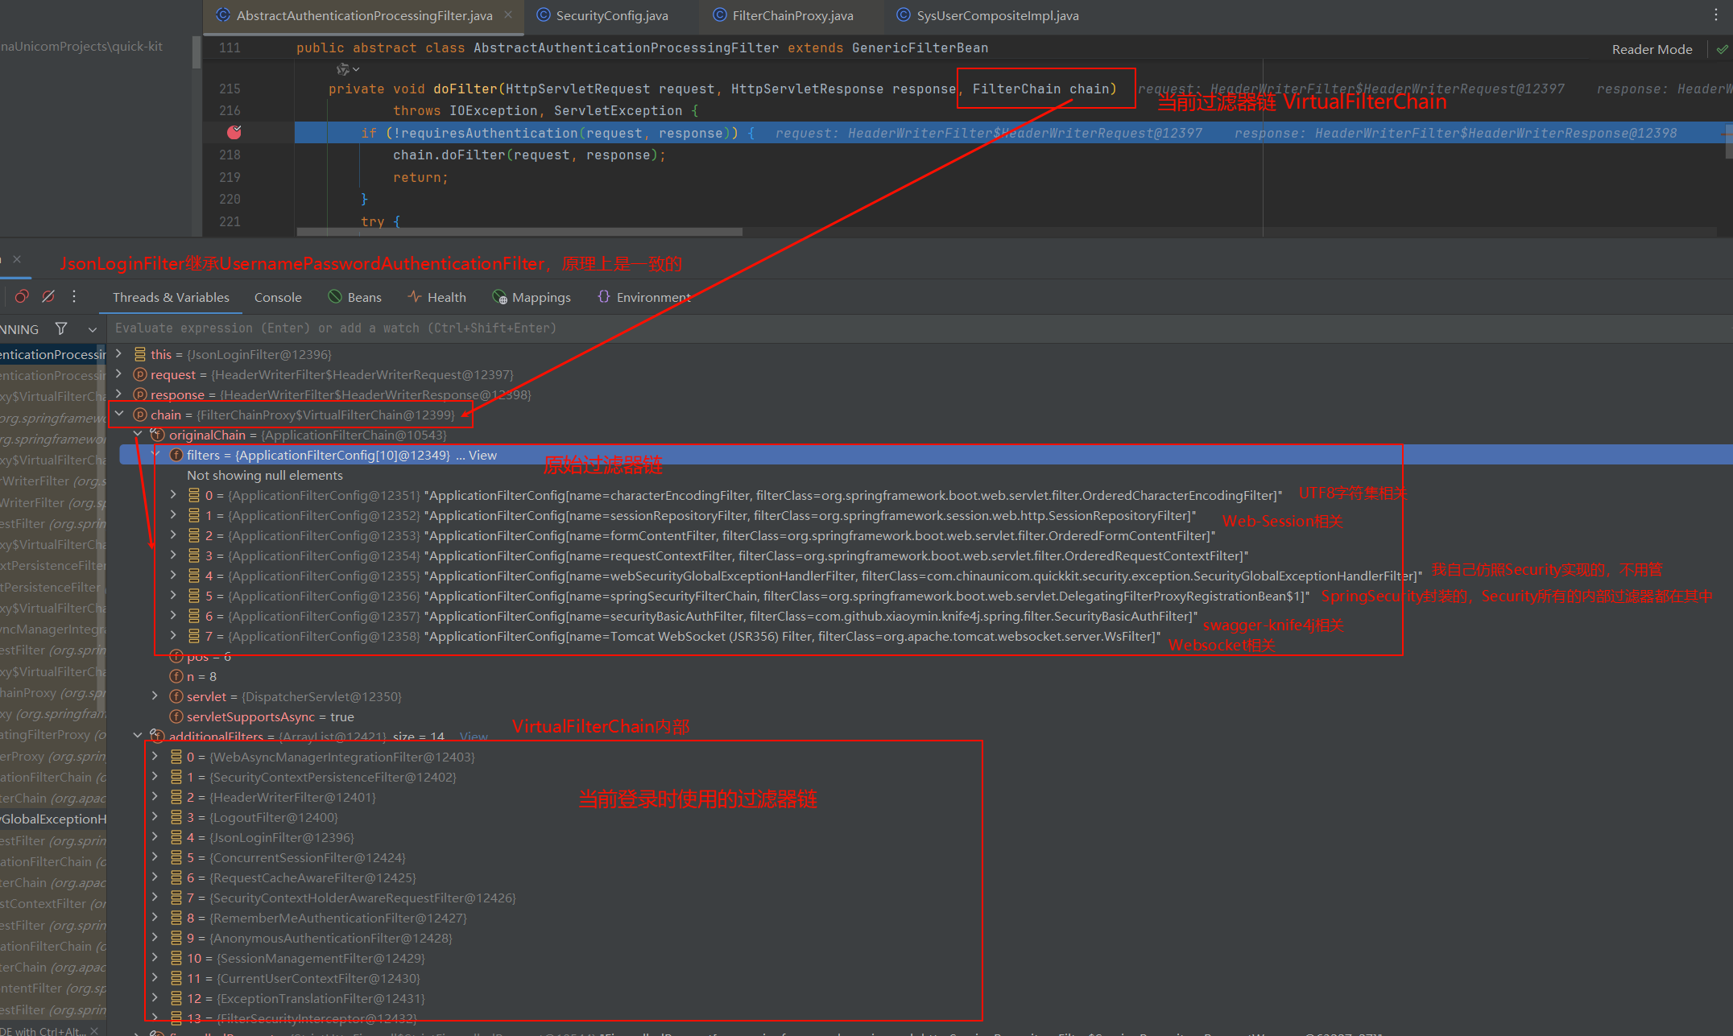Close the debug session tab X
The width and height of the screenshot is (1733, 1036).
click(x=17, y=259)
